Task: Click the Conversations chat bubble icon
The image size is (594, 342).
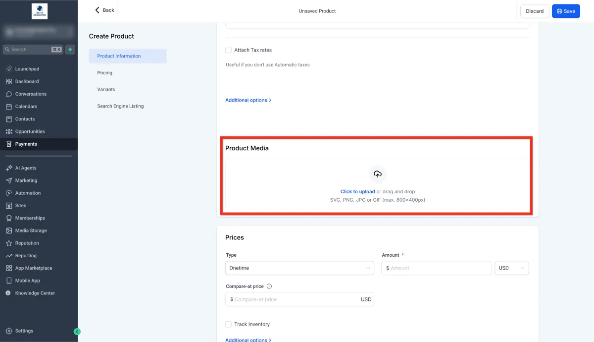Action: [9, 94]
